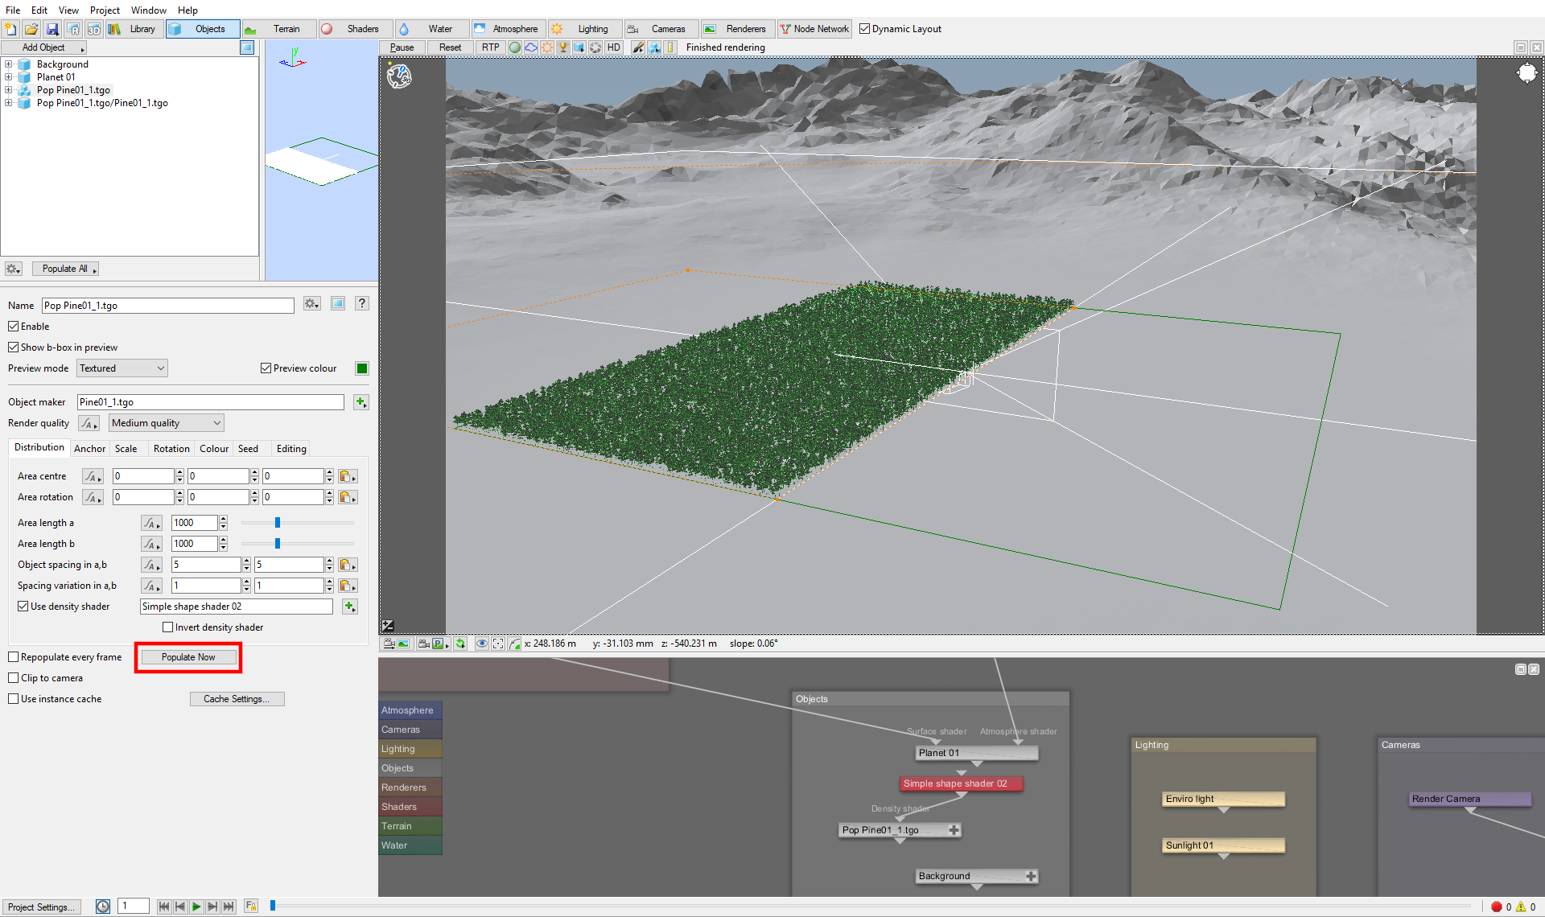1545x917 pixels.
Task: Toggle the Enable checkbox
Action: pos(13,327)
